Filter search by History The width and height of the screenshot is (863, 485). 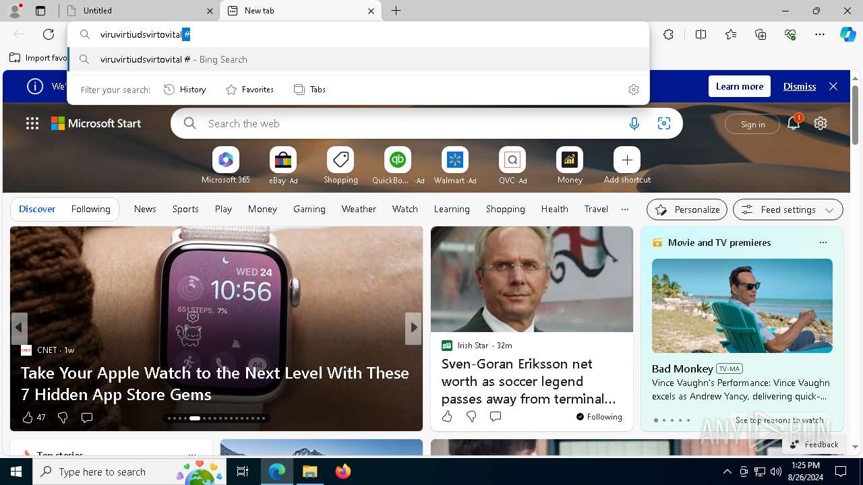tap(185, 90)
